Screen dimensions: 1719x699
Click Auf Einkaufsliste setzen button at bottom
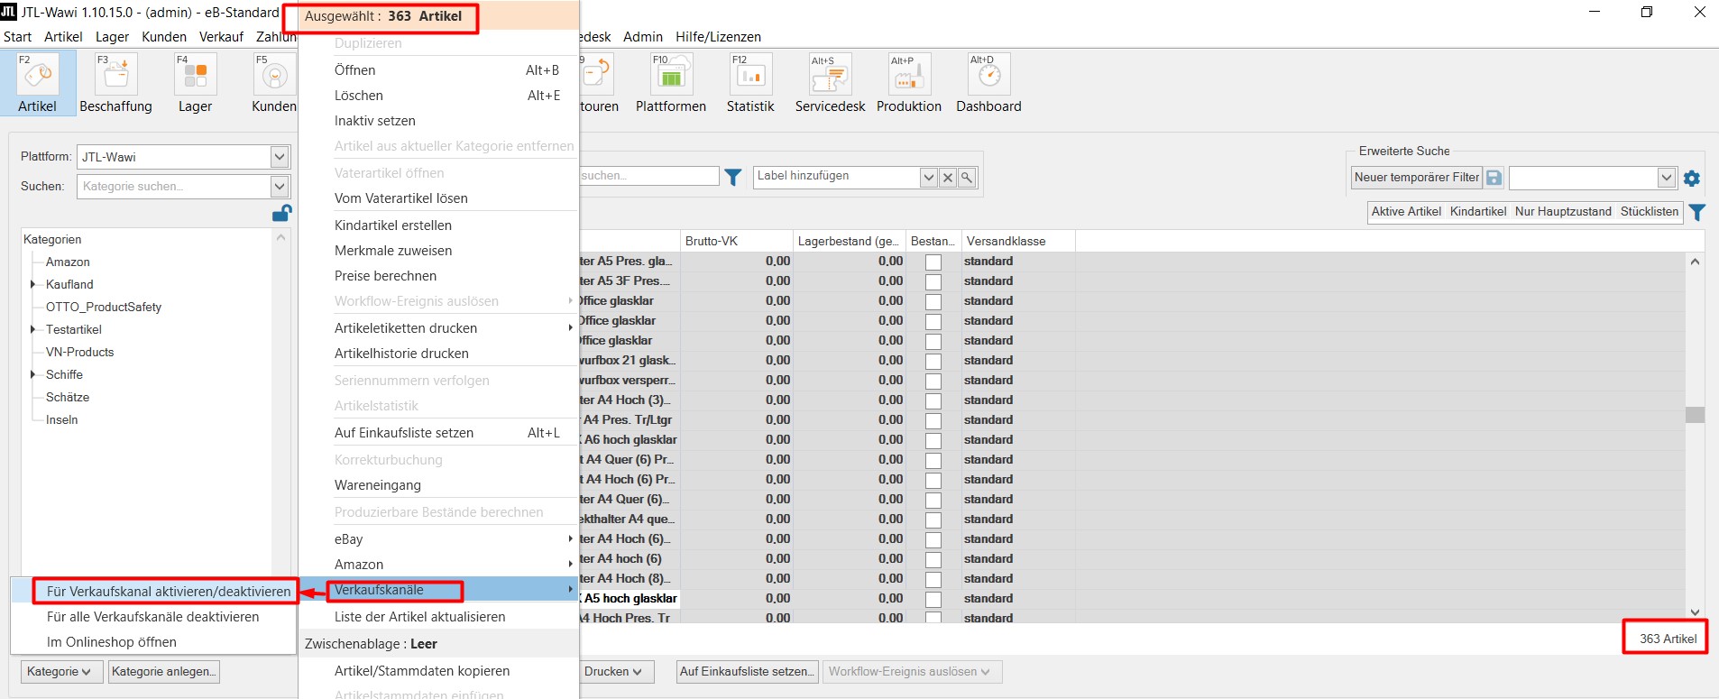click(747, 672)
